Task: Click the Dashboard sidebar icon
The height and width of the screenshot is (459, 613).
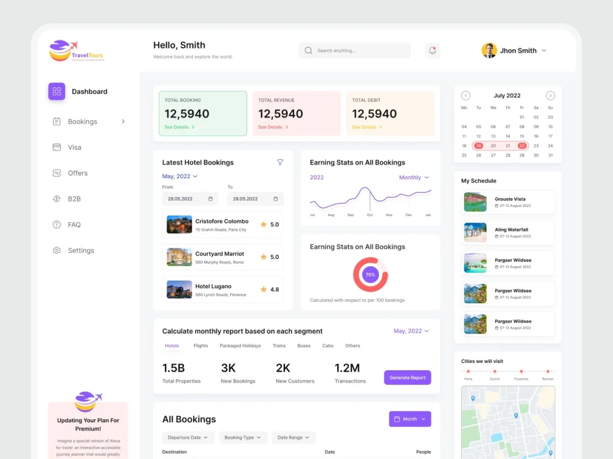Action: coord(56,91)
